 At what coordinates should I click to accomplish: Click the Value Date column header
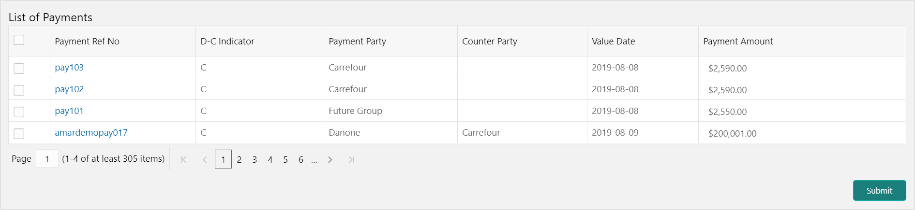point(613,42)
